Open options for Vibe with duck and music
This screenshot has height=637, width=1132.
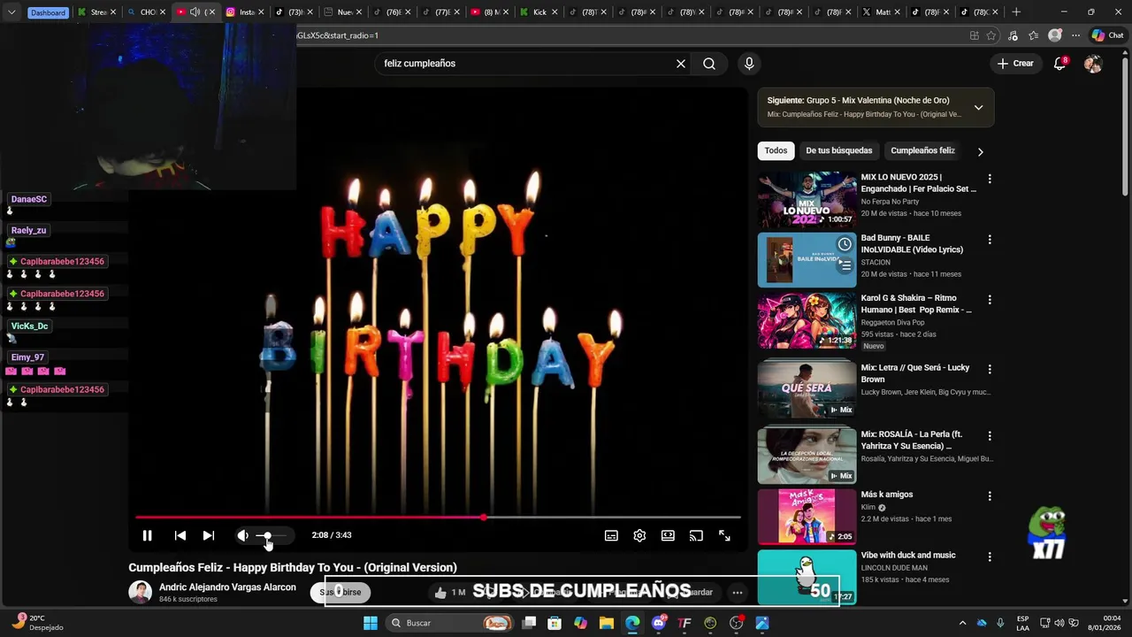pyautogui.click(x=990, y=557)
